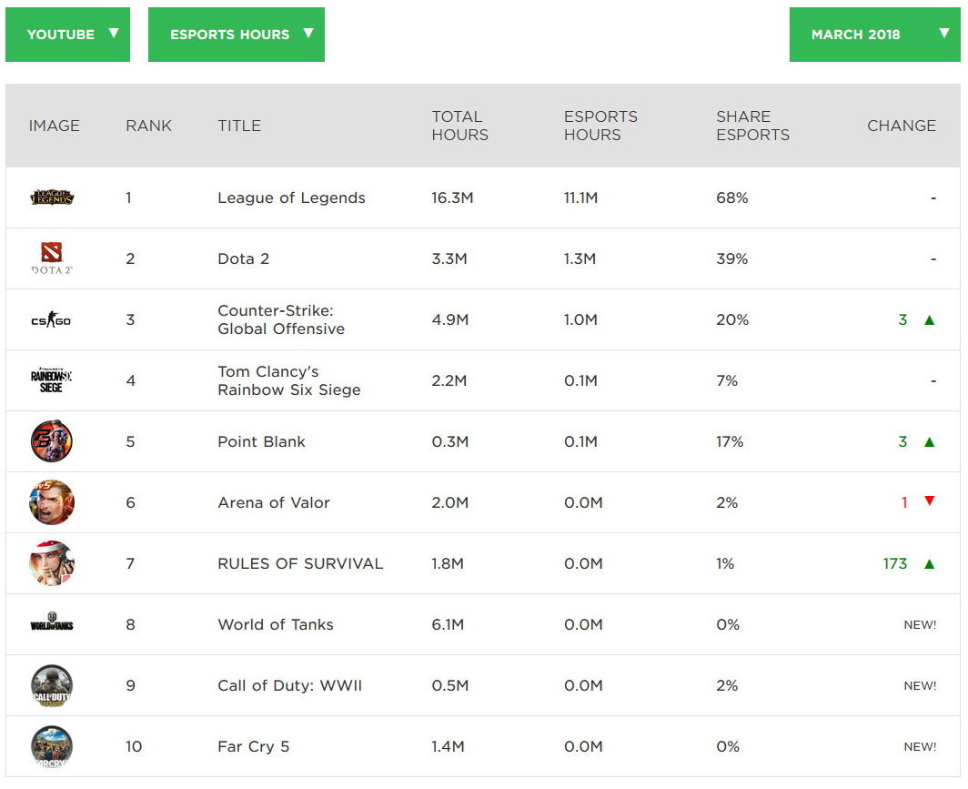Screen dimensions: 968x789
Task: Click the Arena of Valor icon
Action: [x=52, y=502]
